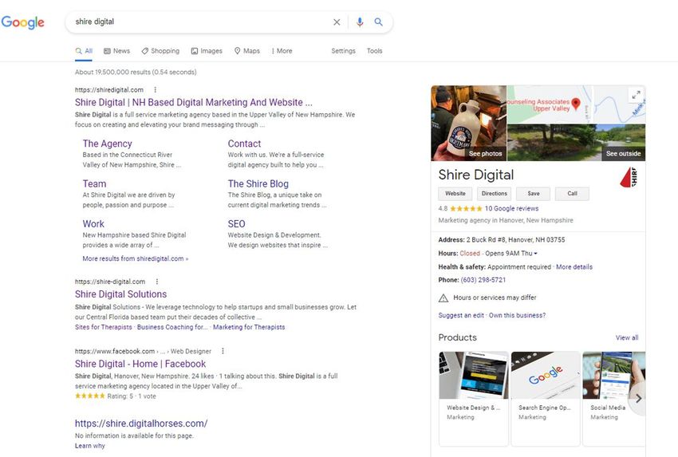Open options menu beside shiredigital.com URL

pos(156,90)
